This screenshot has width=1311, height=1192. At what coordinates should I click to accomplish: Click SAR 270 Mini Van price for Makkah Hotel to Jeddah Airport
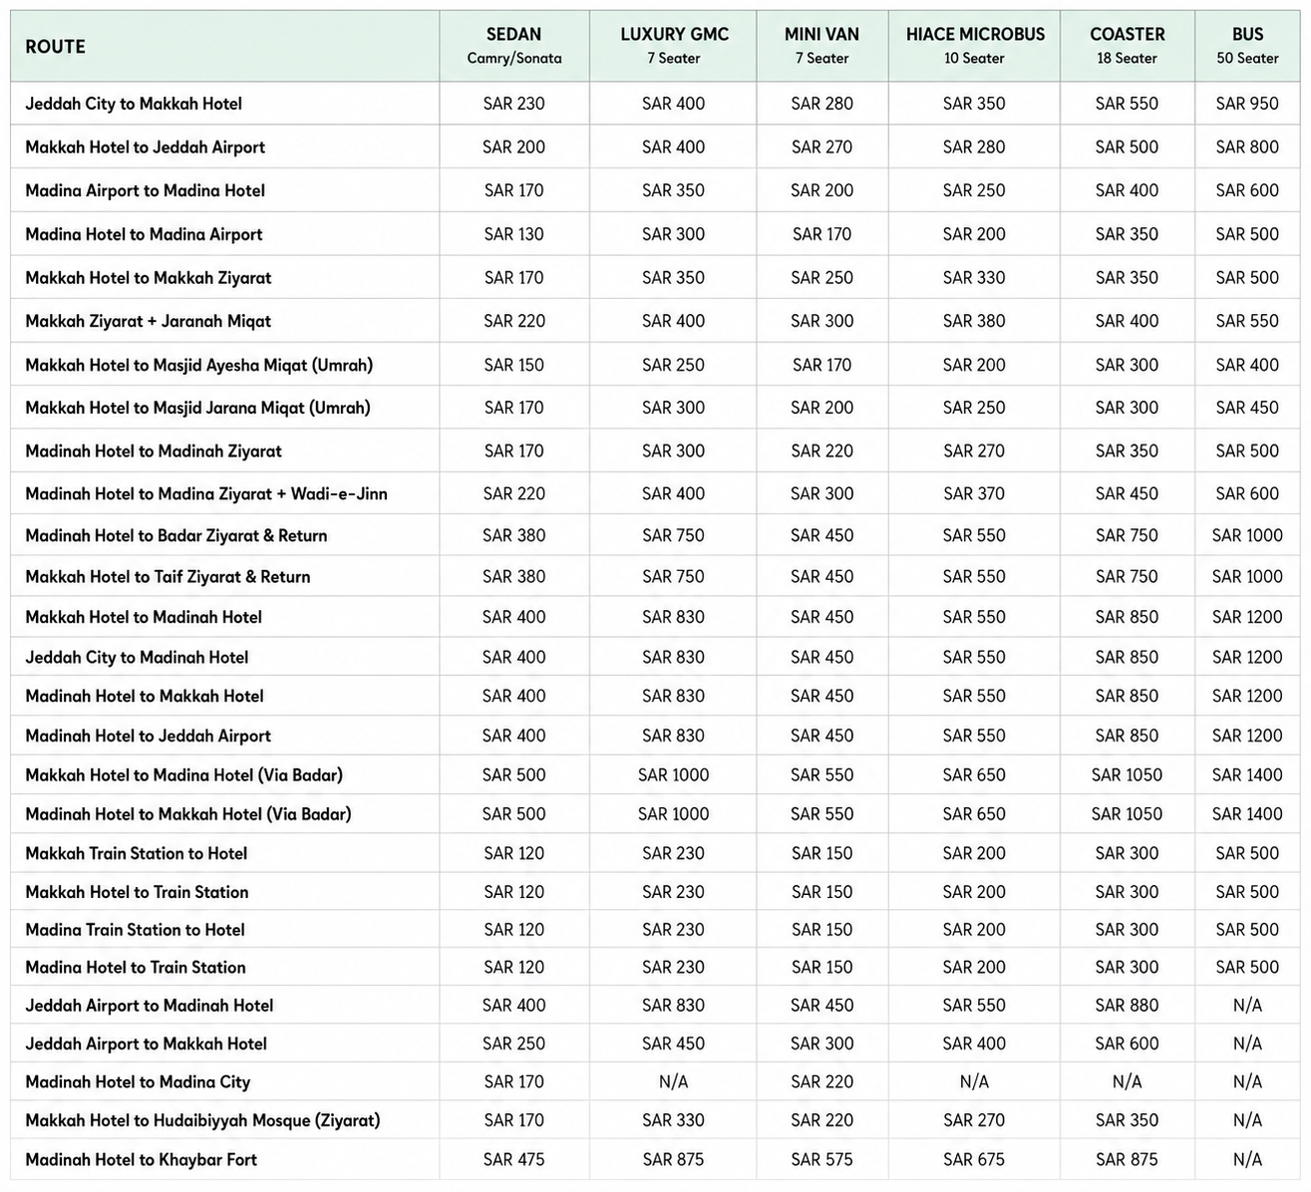tap(821, 148)
